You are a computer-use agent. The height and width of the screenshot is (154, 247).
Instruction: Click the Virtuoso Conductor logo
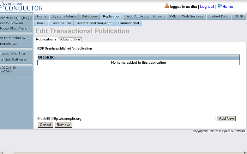21,6
